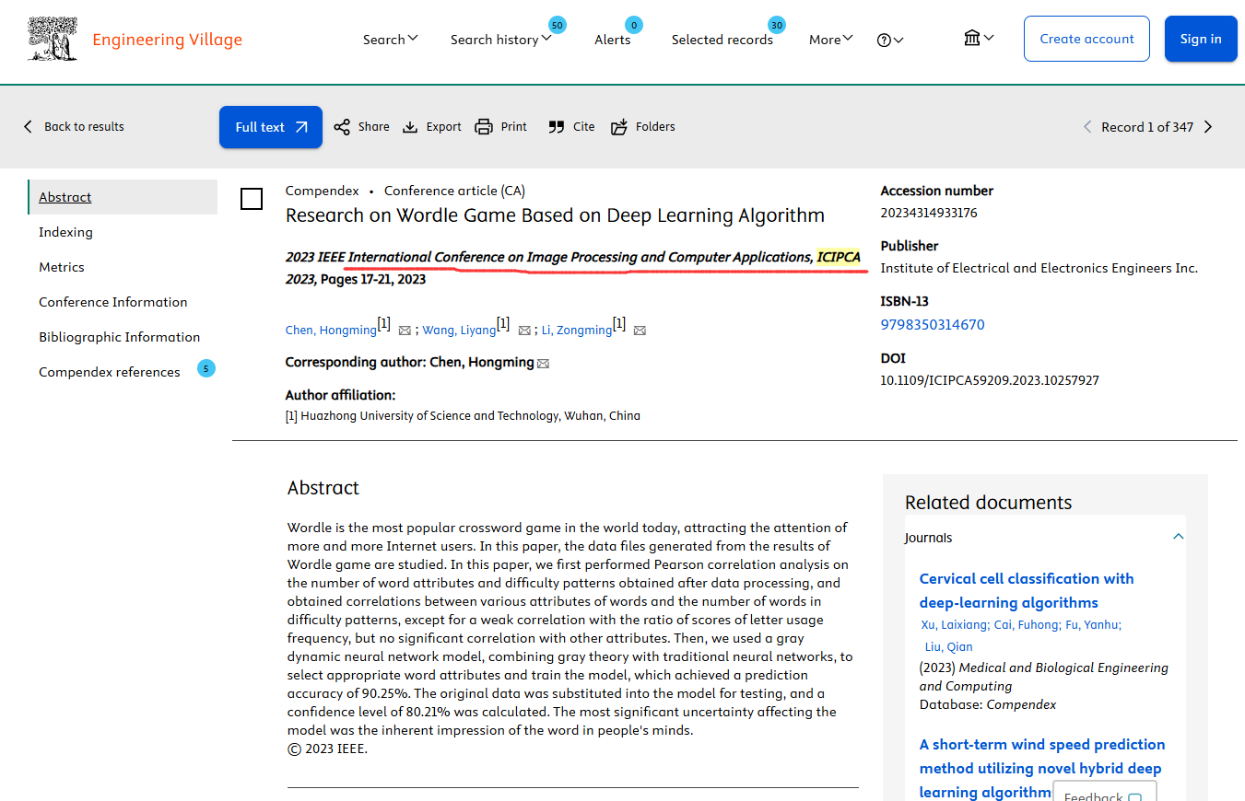Open Full text of article
The width and height of the screenshot is (1245, 801).
point(271,127)
